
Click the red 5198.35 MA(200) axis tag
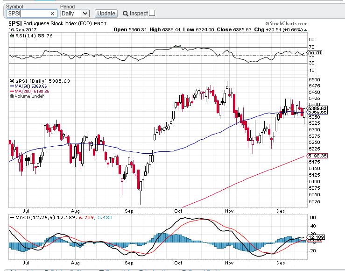click(x=317, y=156)
